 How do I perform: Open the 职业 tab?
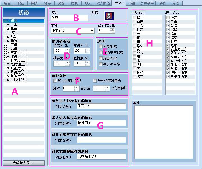(21, 3)
